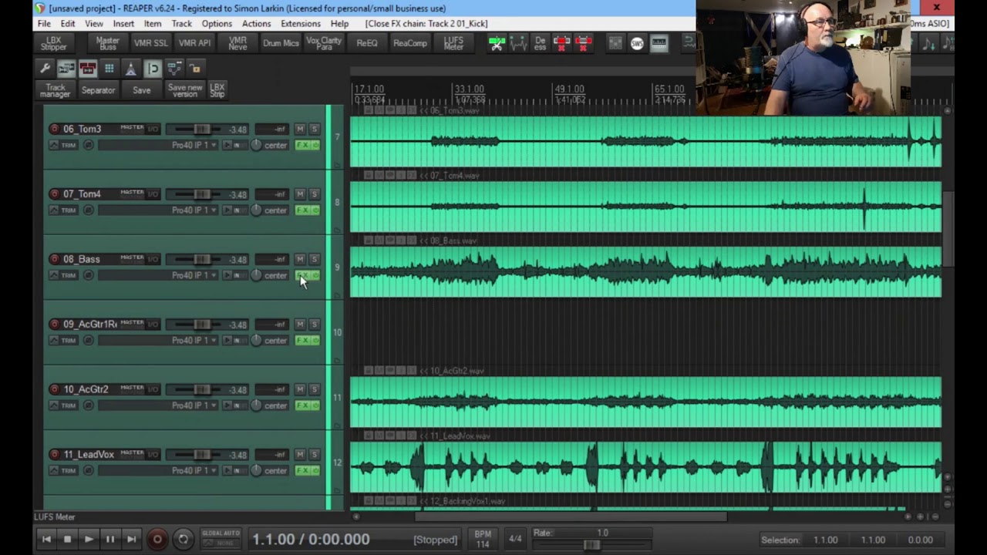The height and width of the screenshot is (555, 987).
Task: Click the transport Play button
Action: 89,540
